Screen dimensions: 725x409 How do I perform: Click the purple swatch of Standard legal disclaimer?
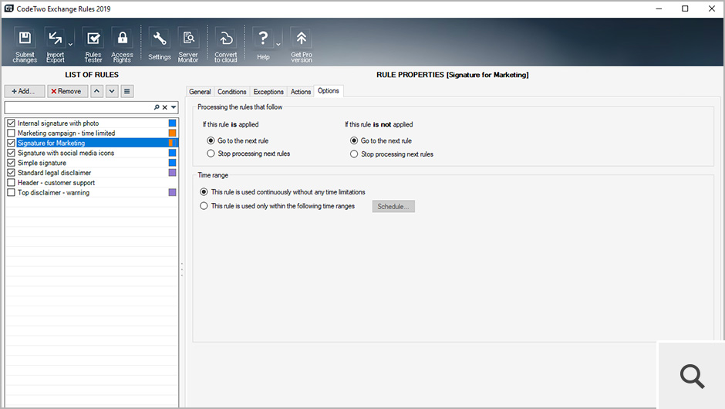173,173
